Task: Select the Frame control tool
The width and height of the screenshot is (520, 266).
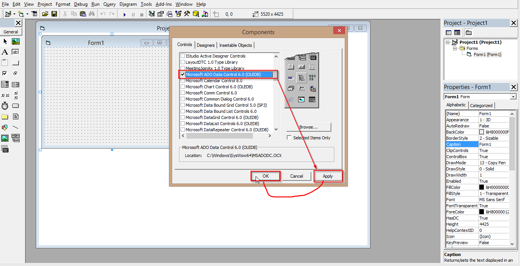Action: (5, 63)
